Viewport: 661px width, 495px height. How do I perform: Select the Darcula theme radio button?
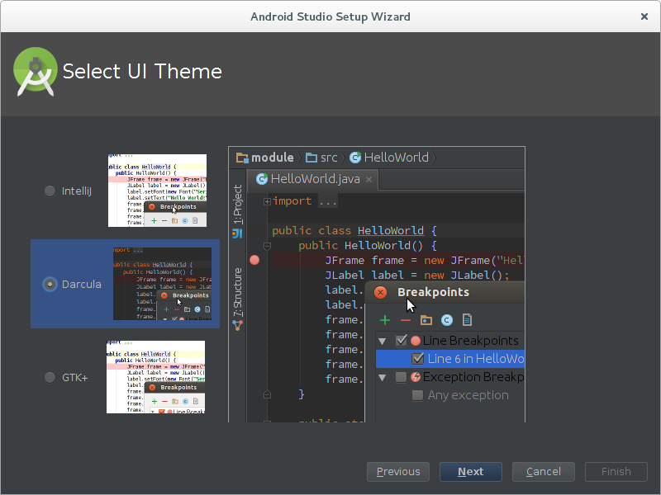pyautogui.click(x=50, y=284)
